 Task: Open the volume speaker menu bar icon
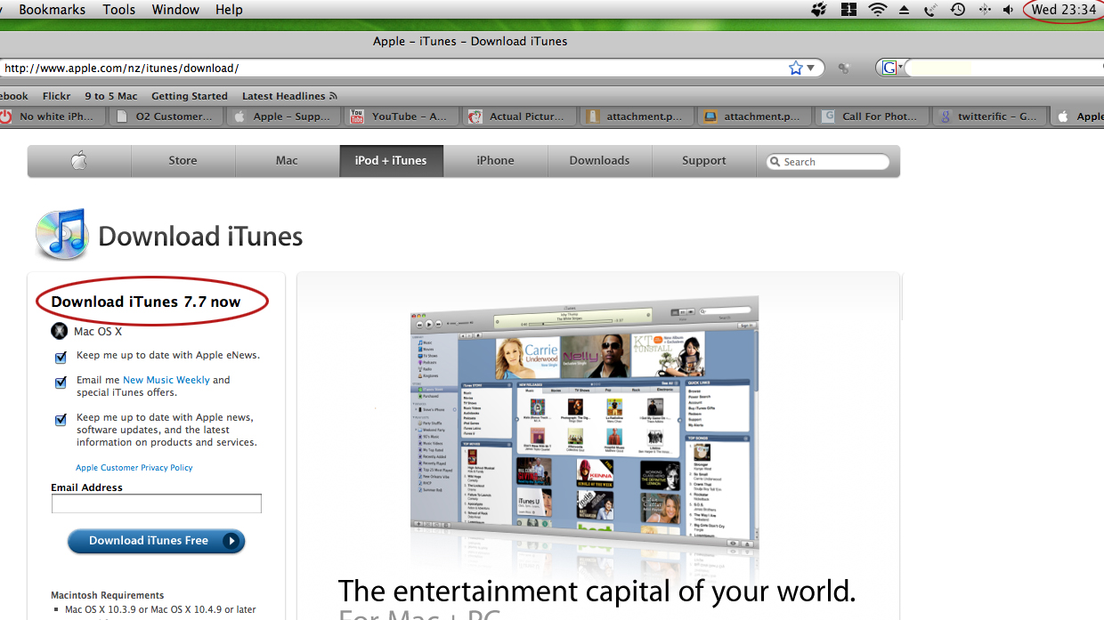(x=1008, y=10)
